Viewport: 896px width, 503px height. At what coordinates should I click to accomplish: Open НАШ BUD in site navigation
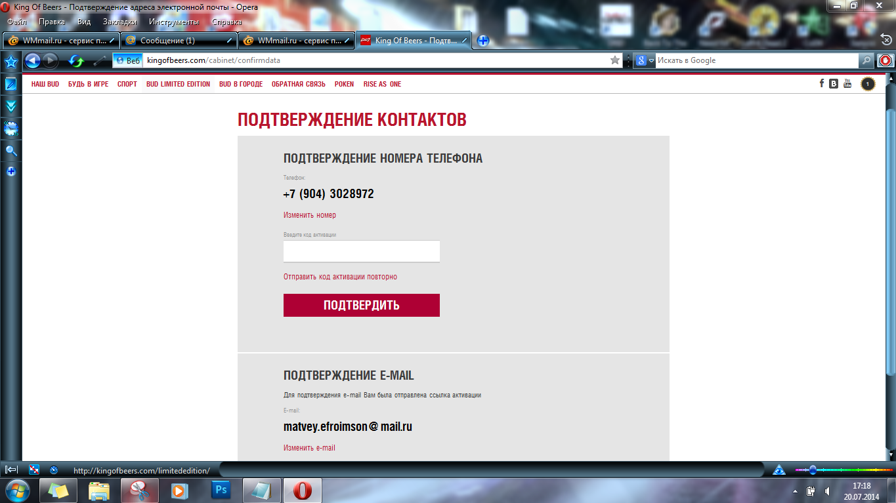point(45,84)
